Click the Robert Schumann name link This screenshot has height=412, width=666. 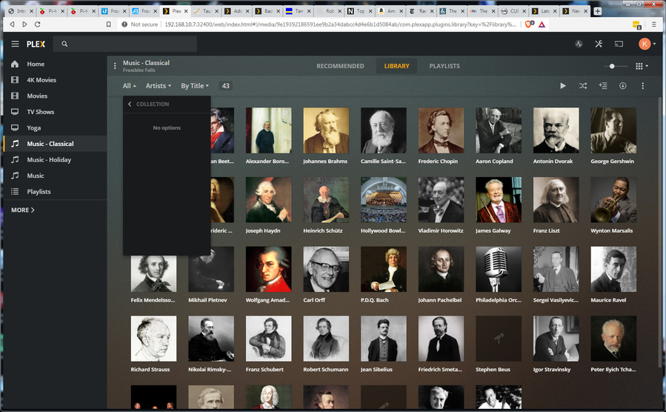pyautogui.click(x=326, y=370)
